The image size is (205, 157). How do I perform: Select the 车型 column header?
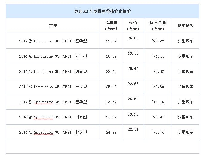(53, 26)
